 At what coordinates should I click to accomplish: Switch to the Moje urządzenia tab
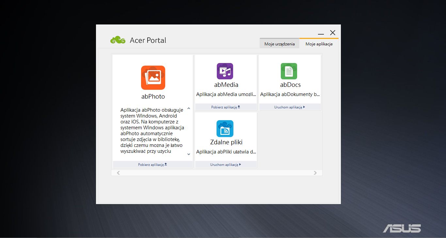point(279,44)
